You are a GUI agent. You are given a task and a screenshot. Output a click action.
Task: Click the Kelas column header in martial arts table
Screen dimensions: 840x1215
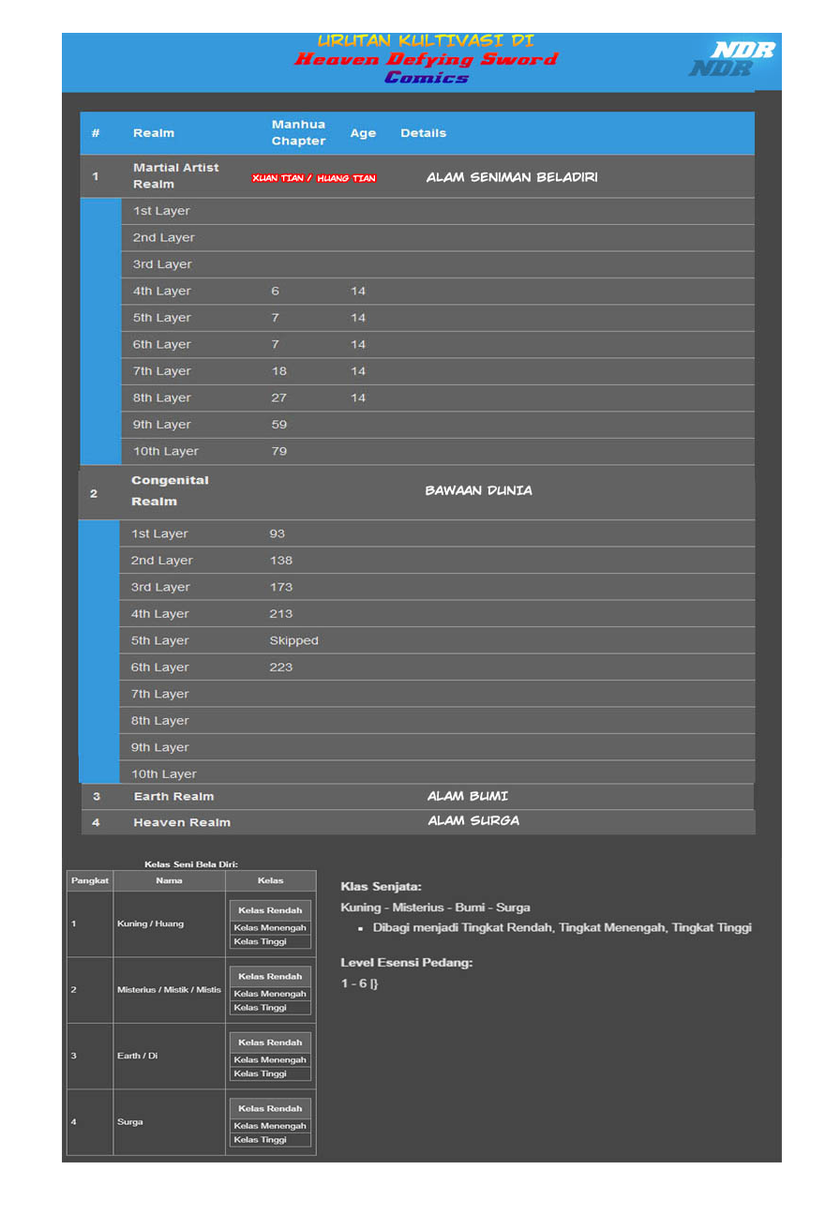pos(270,880)
